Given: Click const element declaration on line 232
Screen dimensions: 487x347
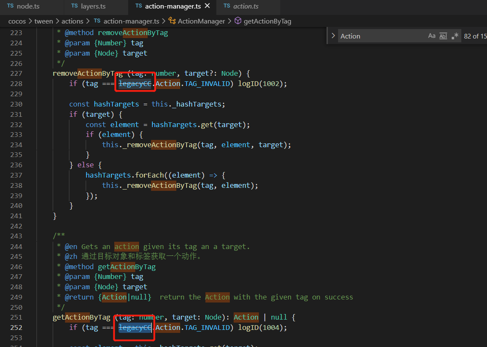Looking at the screenshot, I should tap(112, 125).
